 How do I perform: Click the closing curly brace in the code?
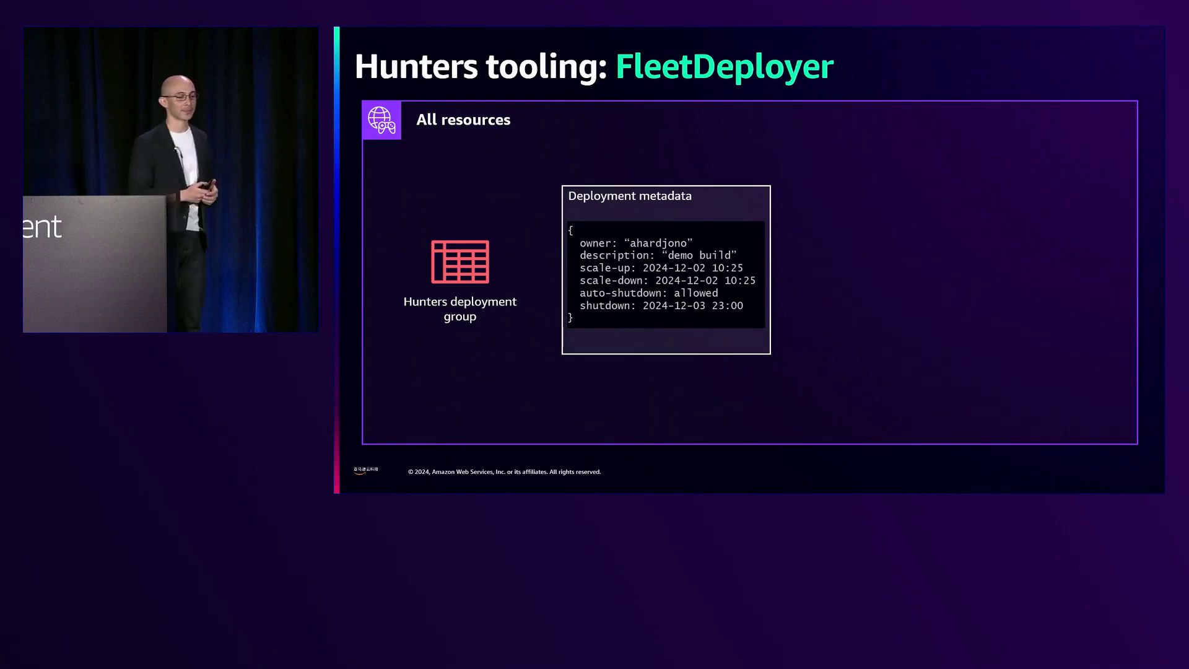[x=570, y=318]
